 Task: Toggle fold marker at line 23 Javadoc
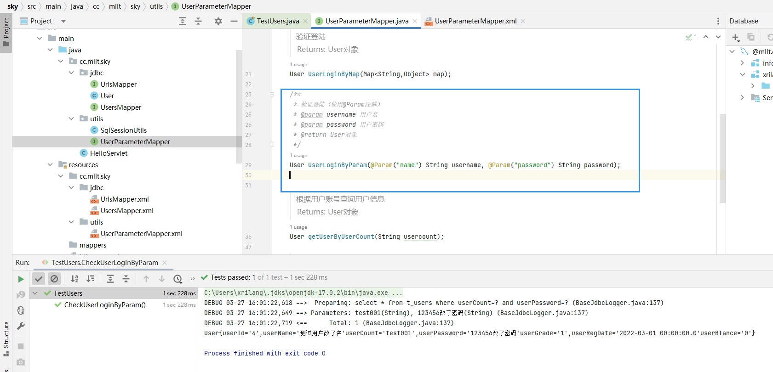pyautogui.click(x=272, y=95)
